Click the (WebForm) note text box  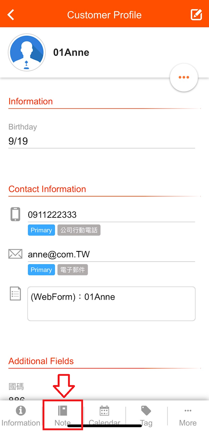pos(111,303)
